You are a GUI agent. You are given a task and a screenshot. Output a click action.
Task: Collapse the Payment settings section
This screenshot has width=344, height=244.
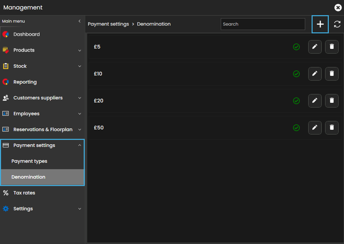tap(80, 145)
